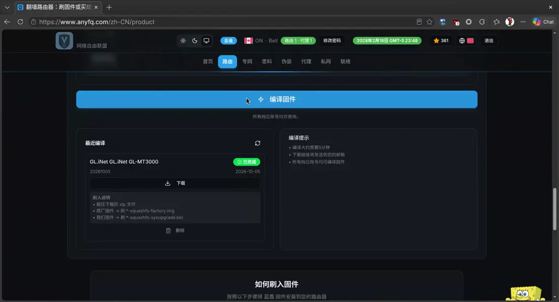This screenshot has width=559, height=302.
Task: Click the 编译提示 heading
Action: [299, 138]
